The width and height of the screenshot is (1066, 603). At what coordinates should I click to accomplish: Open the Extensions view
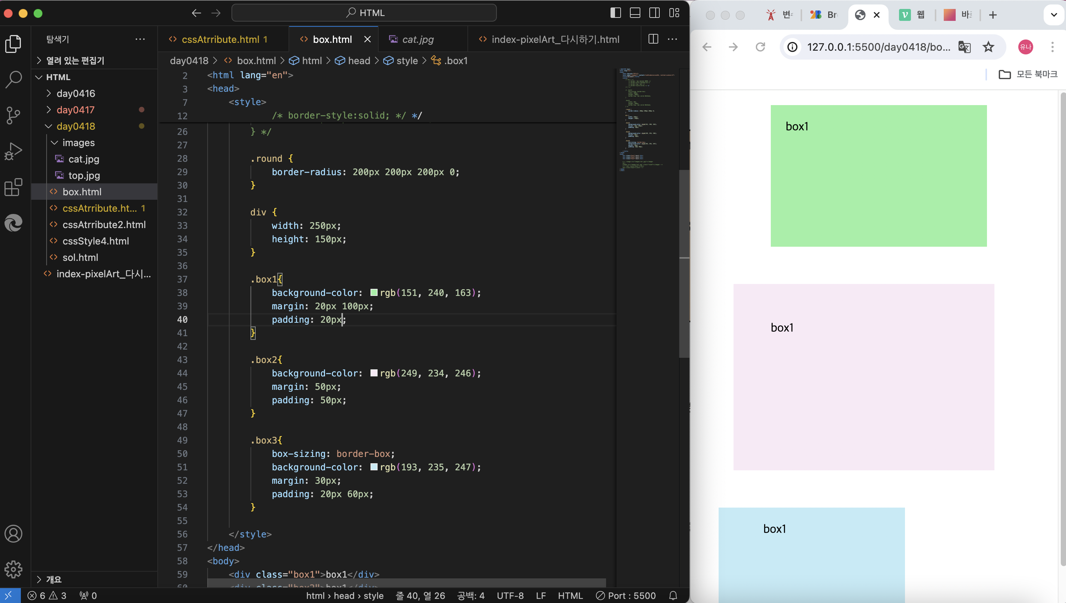(x=13, y=187)
